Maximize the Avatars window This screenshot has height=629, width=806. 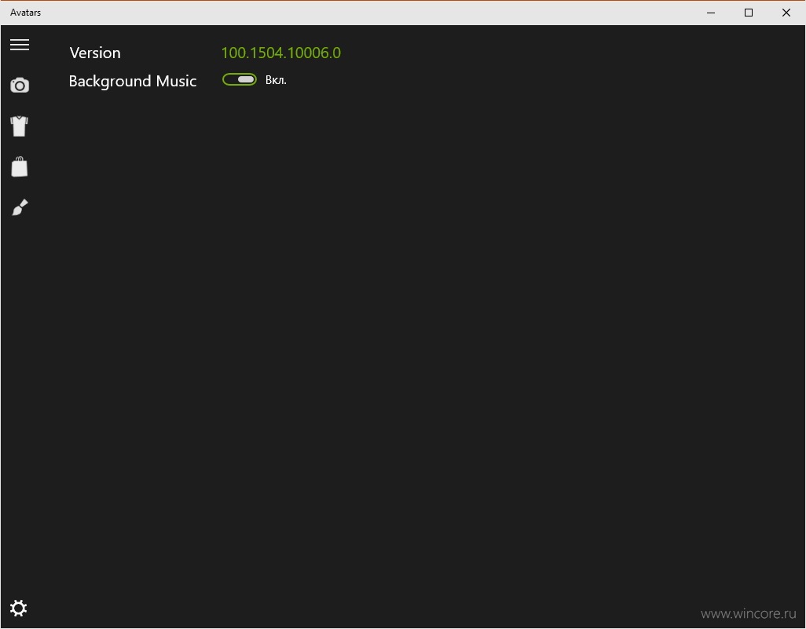749,13
